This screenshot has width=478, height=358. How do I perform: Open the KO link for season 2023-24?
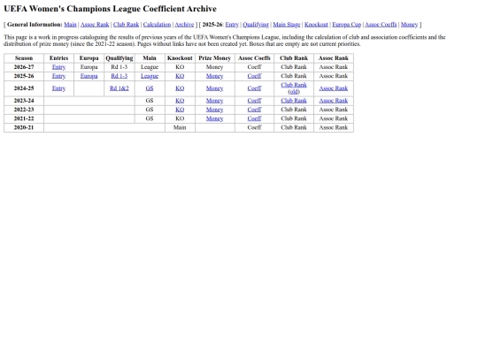[x=180, y=101]
